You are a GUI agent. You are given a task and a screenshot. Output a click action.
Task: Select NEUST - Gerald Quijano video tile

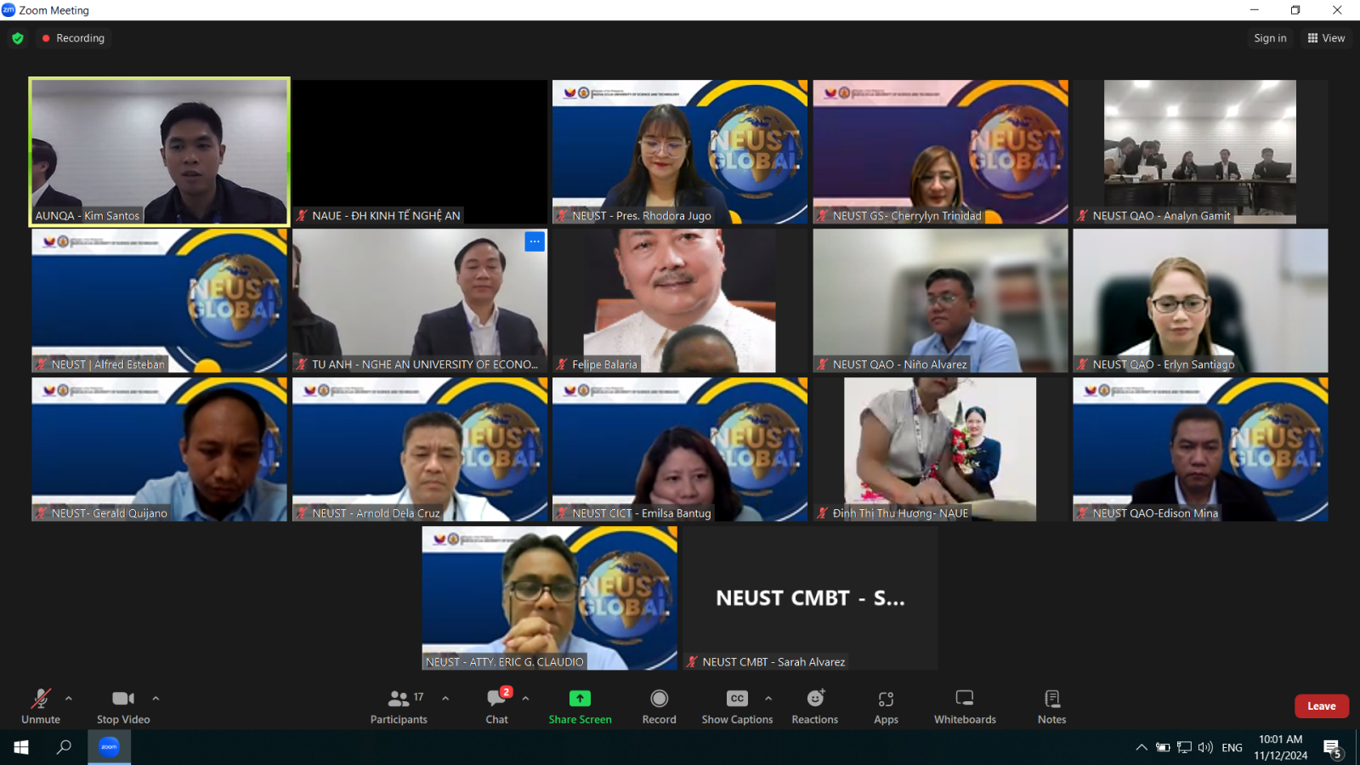point(160,450)
